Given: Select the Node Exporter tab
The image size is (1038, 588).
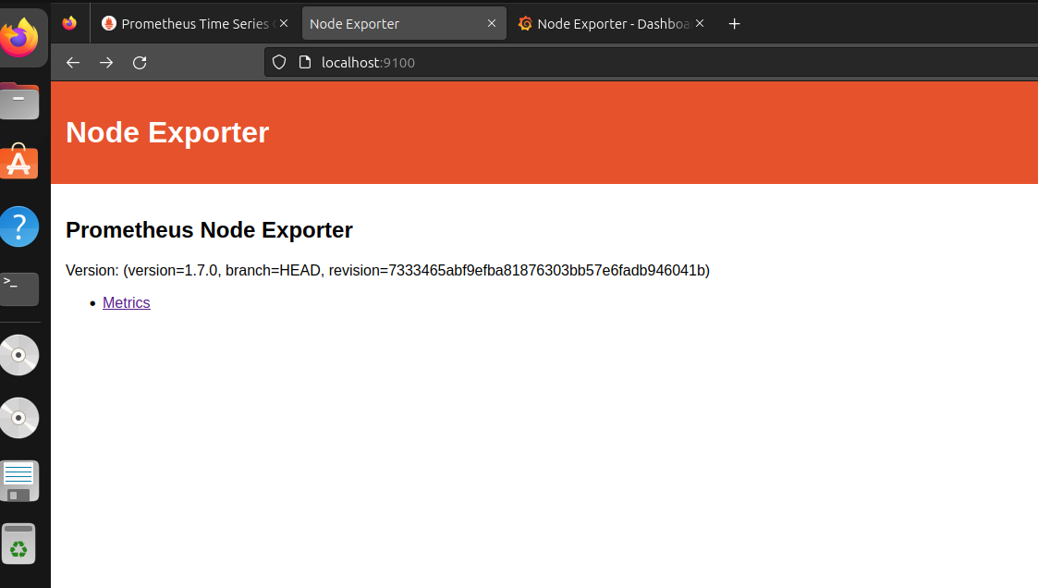Looking at the screenshot, I should pyautogui.click(x=404, y=24).
